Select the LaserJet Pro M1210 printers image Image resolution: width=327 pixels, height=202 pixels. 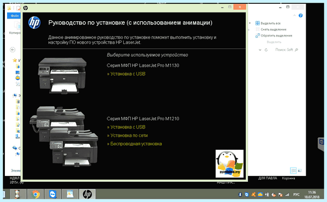pos(64,137)
